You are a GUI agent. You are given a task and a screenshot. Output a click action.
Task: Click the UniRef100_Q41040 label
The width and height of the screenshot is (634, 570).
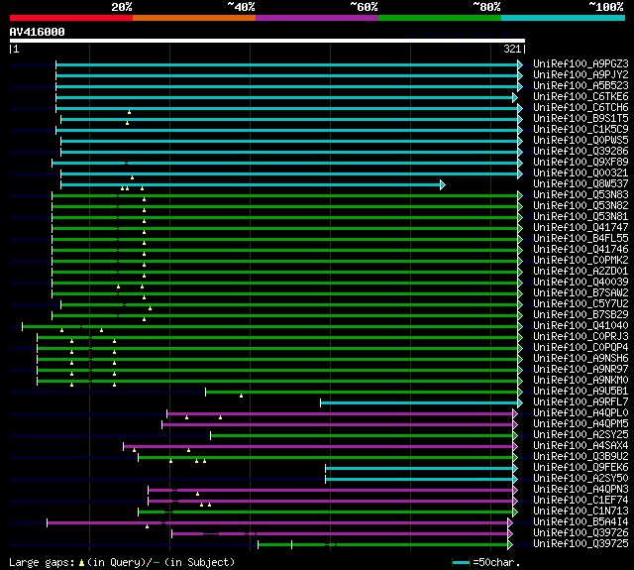coord(581,326)
